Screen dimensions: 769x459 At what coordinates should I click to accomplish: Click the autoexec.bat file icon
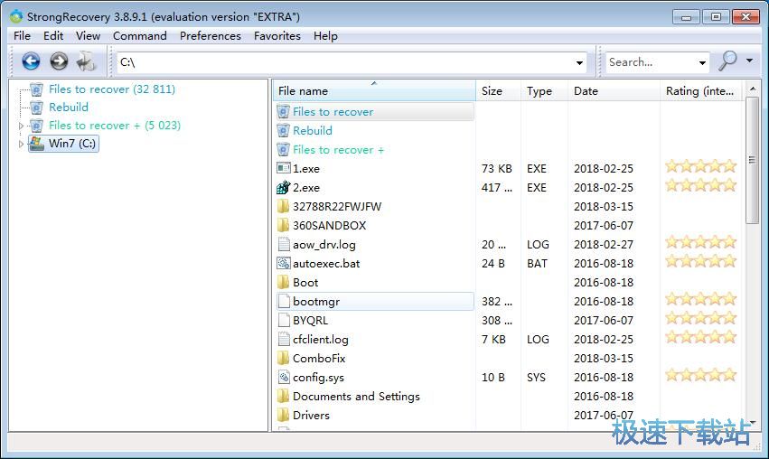point(284,264)
